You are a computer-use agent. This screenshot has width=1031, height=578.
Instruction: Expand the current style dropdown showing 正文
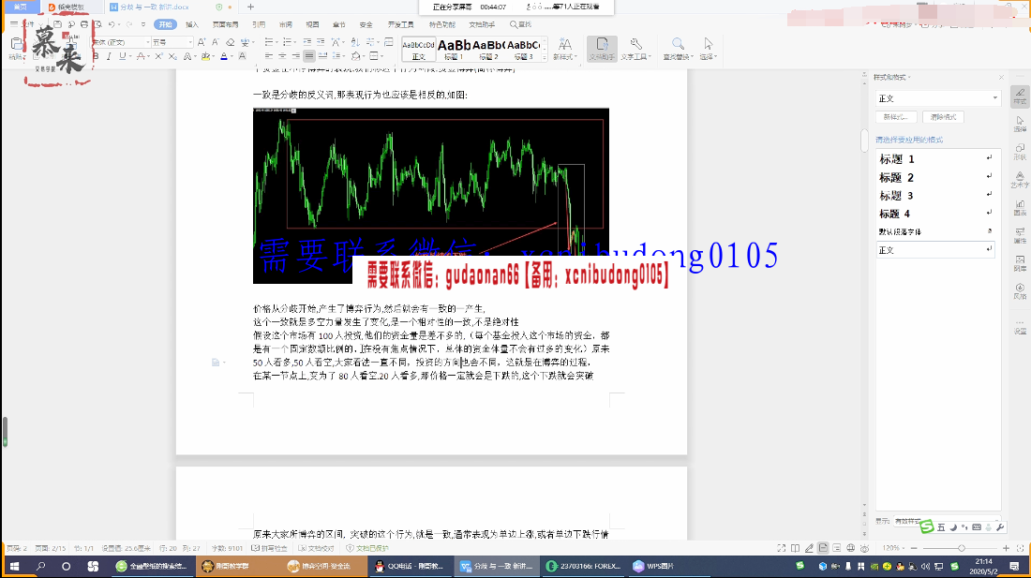pos(994,97)
